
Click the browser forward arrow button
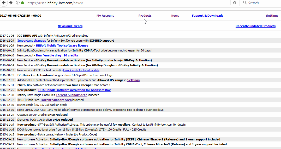click(11, 3)
